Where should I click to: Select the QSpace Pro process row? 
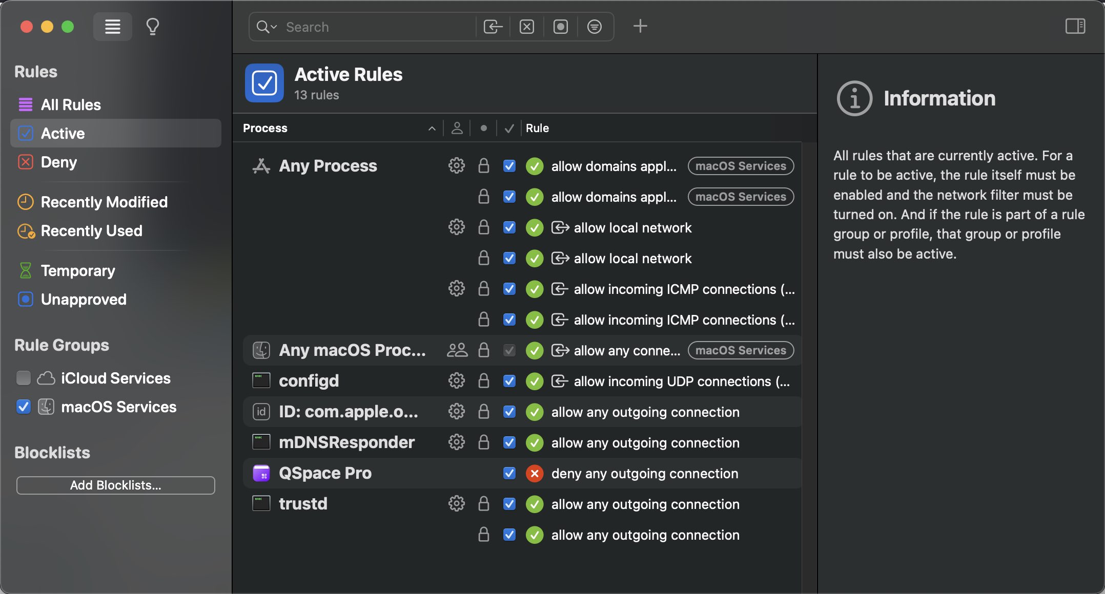point(522,473)
